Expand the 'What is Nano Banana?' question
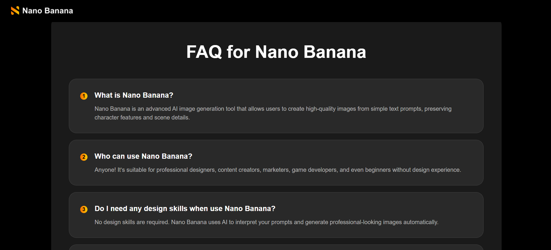Screen dimensions: 551x250 133,95
